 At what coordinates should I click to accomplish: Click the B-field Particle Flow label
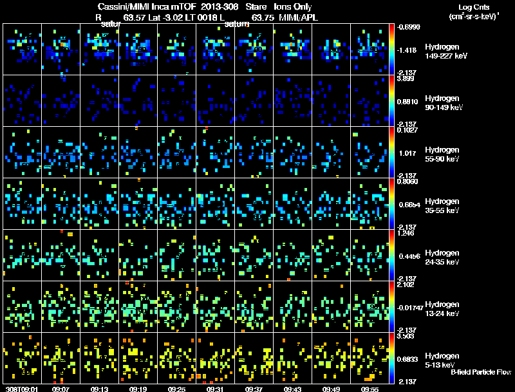tap(481, 372)
